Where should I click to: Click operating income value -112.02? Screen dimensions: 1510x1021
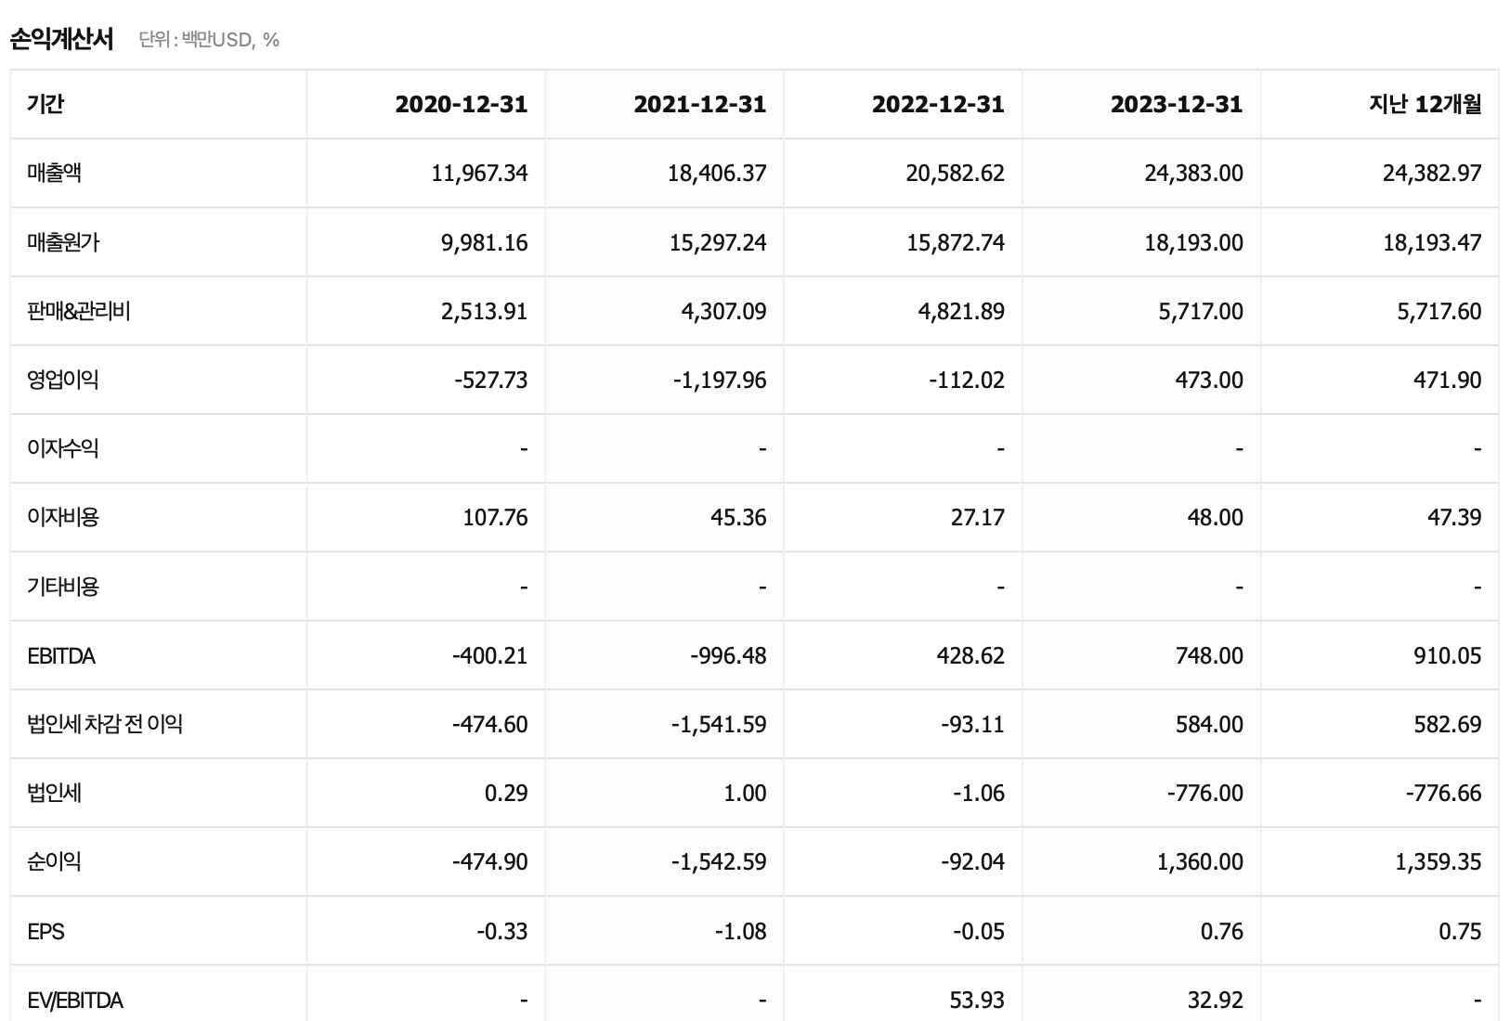(967, 380)
